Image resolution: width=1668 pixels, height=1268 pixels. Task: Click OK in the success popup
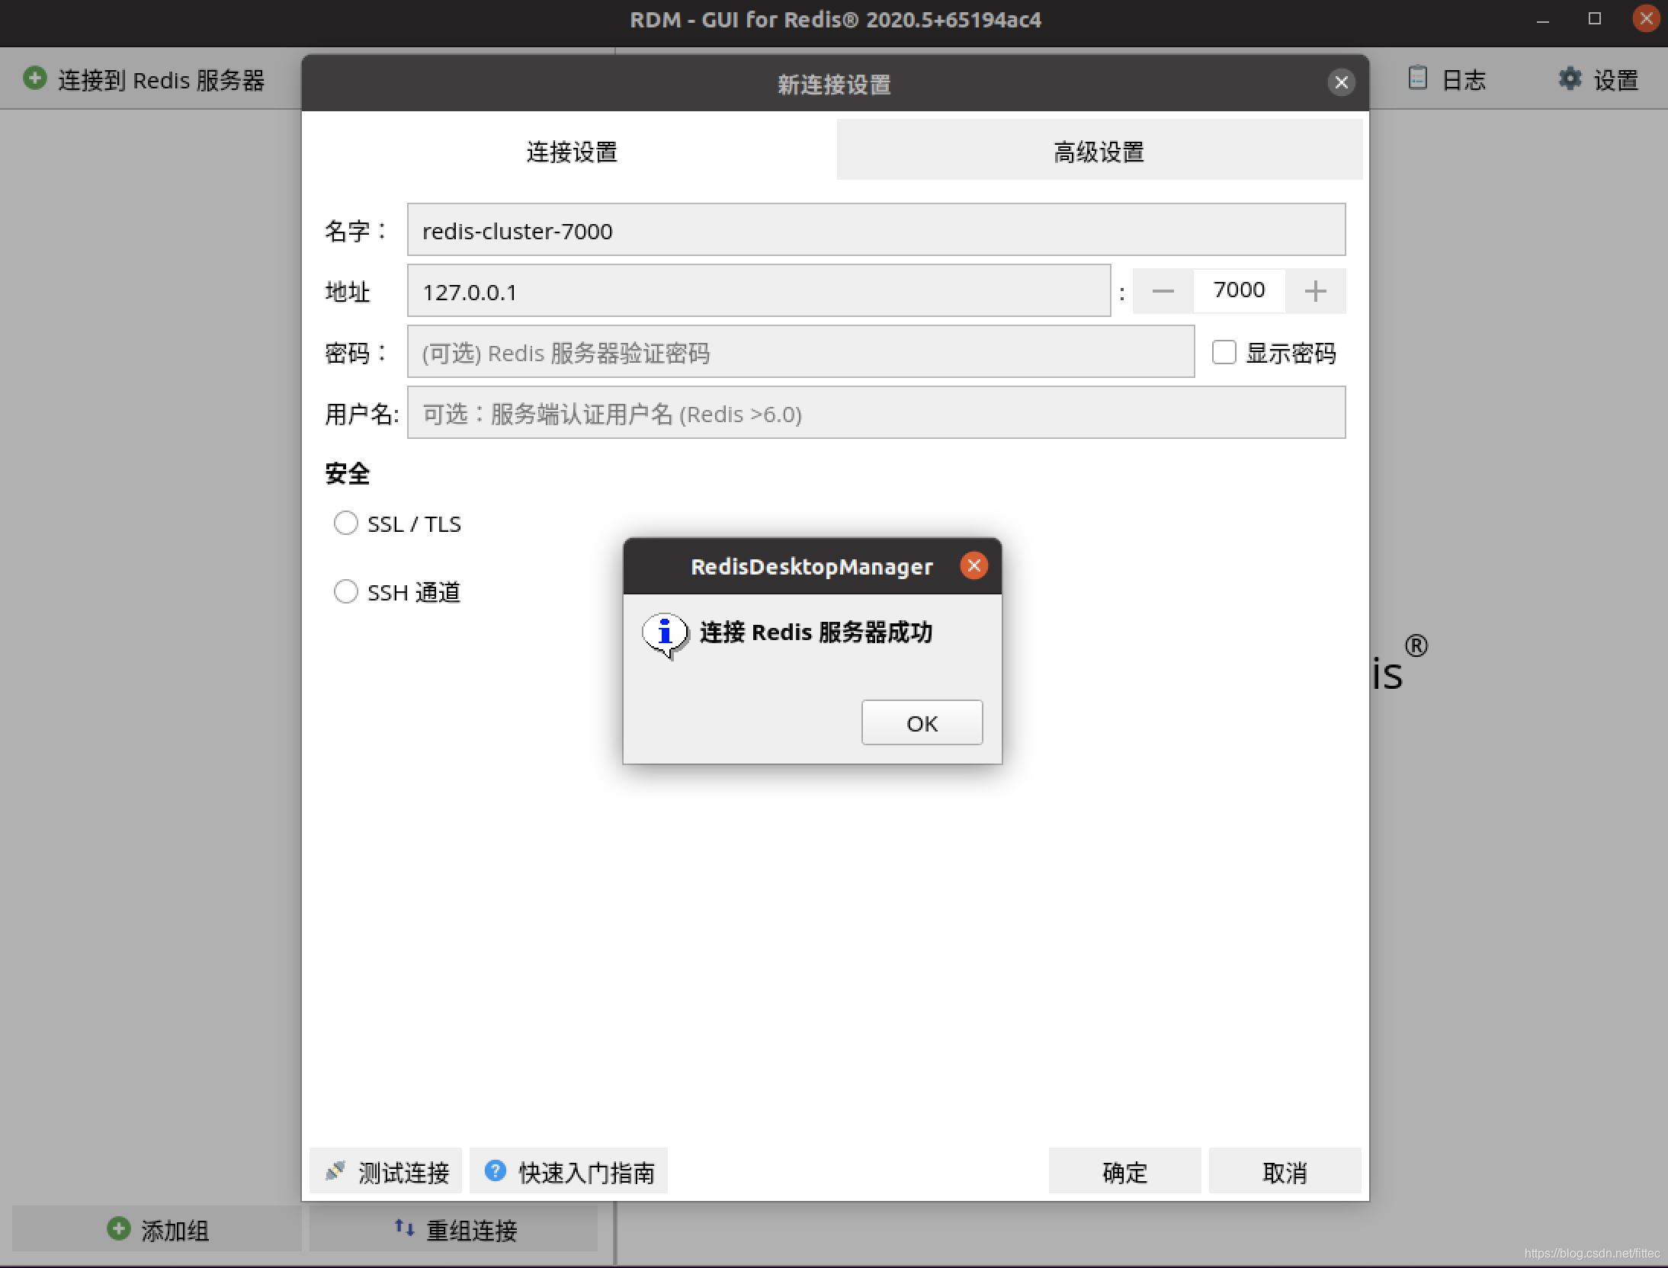point(922,722)
